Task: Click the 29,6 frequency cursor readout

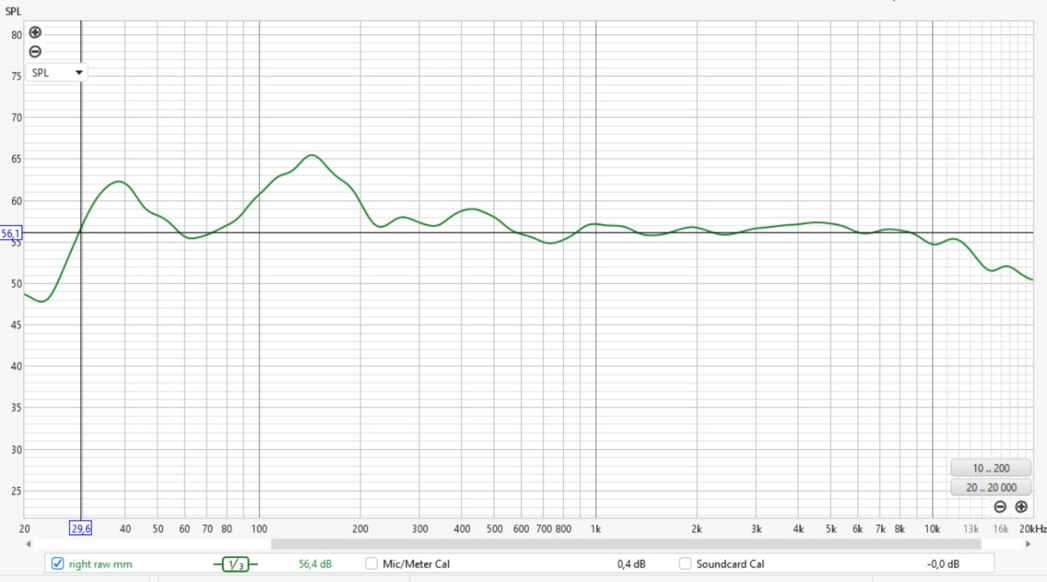Action: (x=81, y=528)
